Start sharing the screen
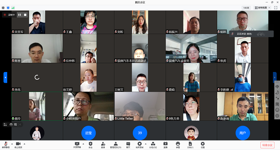 (x=77, y=145)
